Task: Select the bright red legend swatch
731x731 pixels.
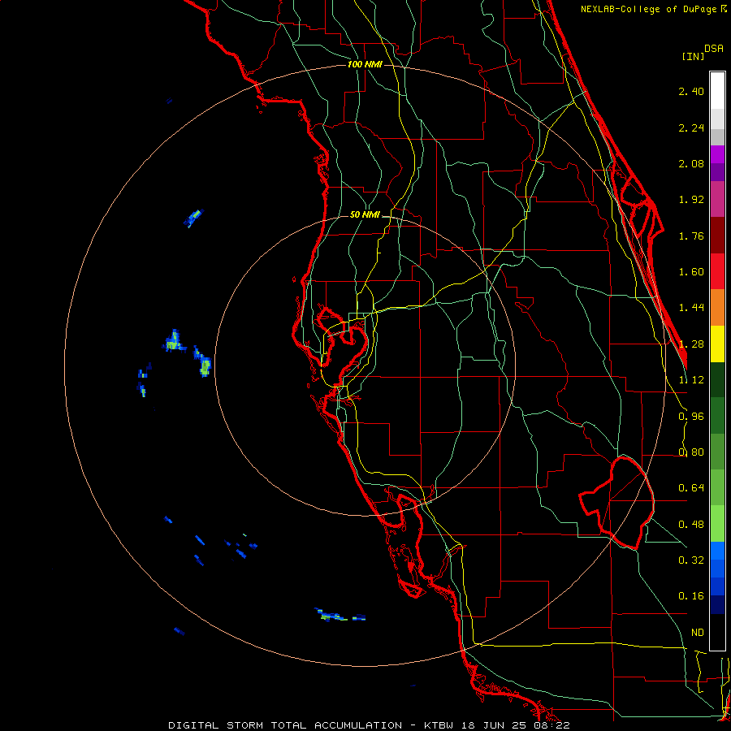Action: point(717,271)
